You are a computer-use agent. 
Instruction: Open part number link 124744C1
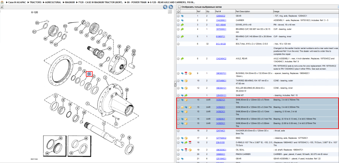[x=221, y=131]
